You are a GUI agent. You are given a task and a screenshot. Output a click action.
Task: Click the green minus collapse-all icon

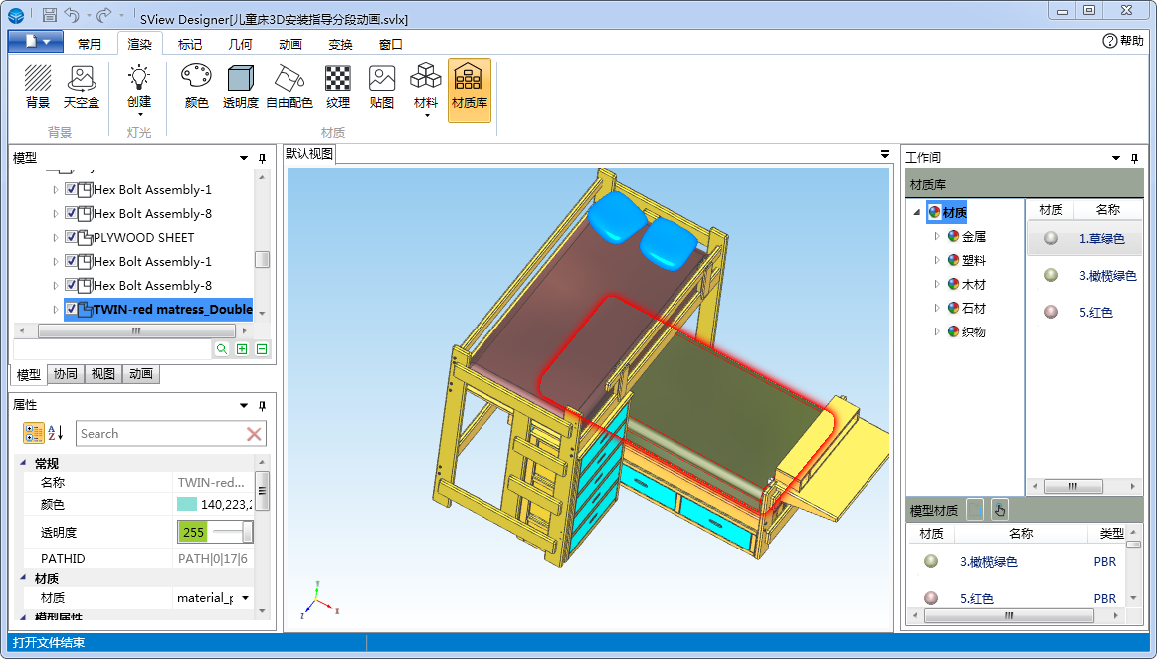coord(262,349)
